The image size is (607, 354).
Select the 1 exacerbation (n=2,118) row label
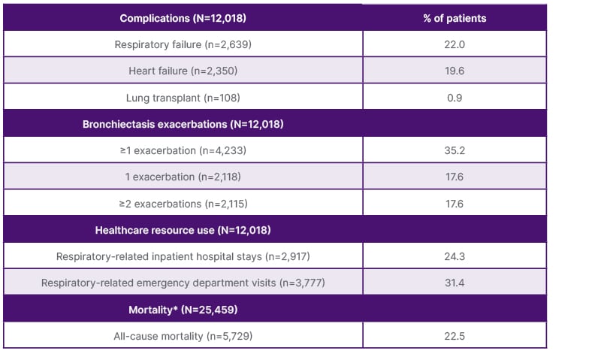(x=183, y=177)
